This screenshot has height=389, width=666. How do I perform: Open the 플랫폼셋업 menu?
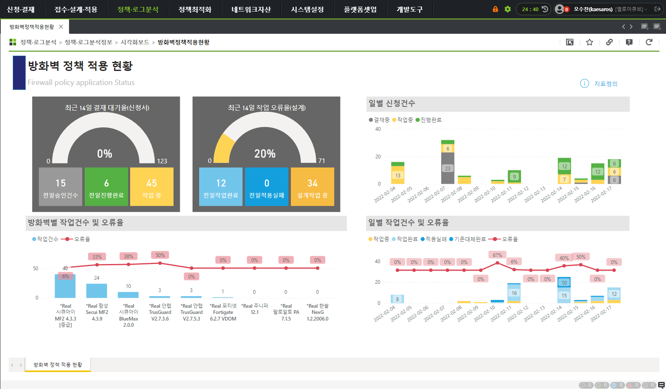coord(360,9)
